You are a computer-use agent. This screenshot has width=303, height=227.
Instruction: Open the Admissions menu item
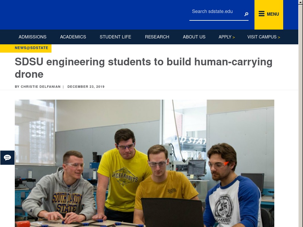click(x=33, y=37)
